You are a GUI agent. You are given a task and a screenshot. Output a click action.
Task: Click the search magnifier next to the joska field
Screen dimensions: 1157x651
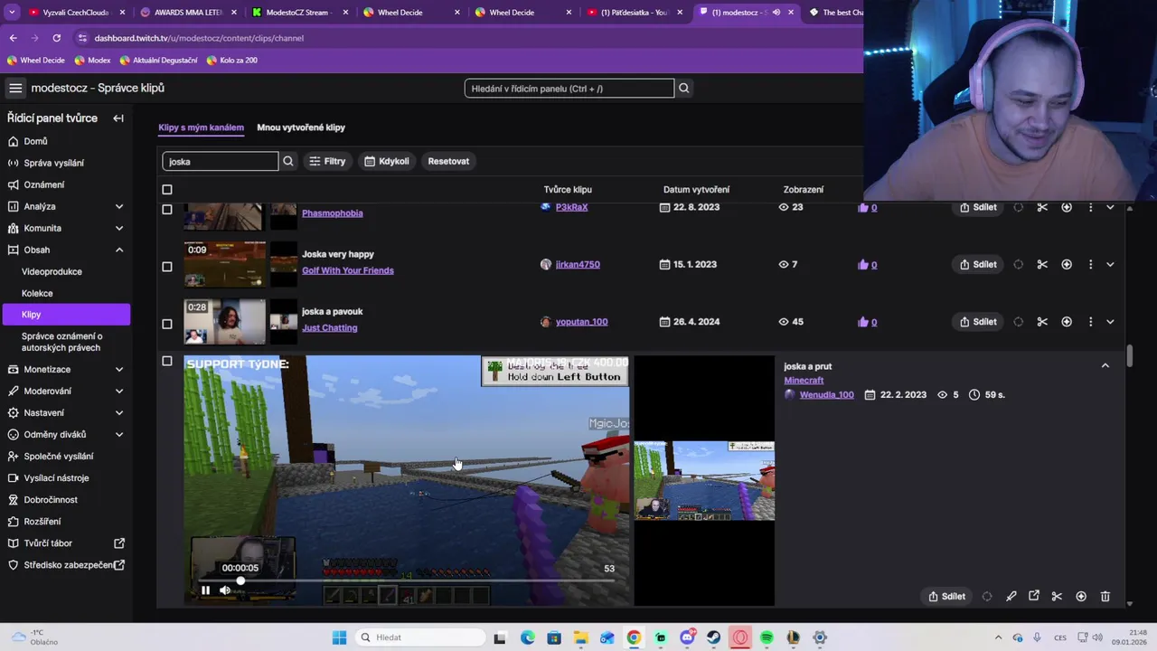click(288, 161)
